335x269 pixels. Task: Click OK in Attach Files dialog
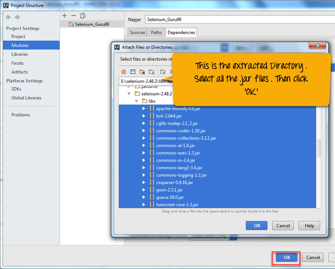point(257,226)
